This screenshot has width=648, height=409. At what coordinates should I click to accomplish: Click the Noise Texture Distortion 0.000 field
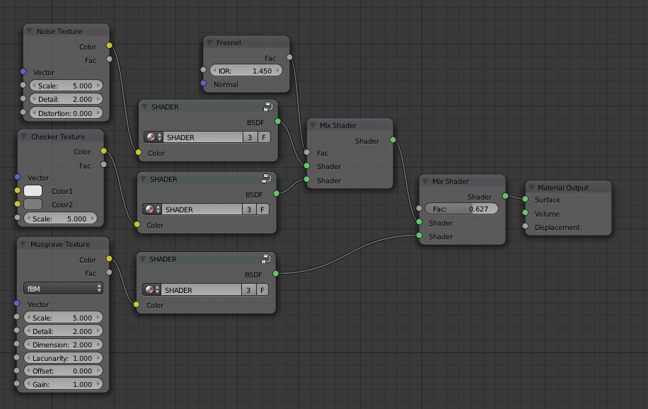coord(66,113)
